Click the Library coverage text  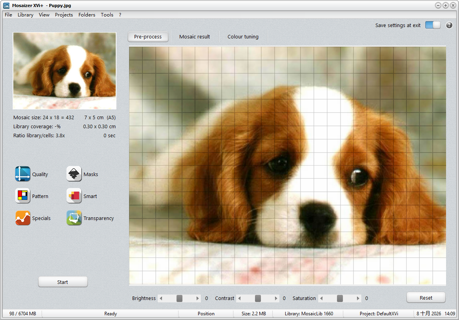point(37,126)
